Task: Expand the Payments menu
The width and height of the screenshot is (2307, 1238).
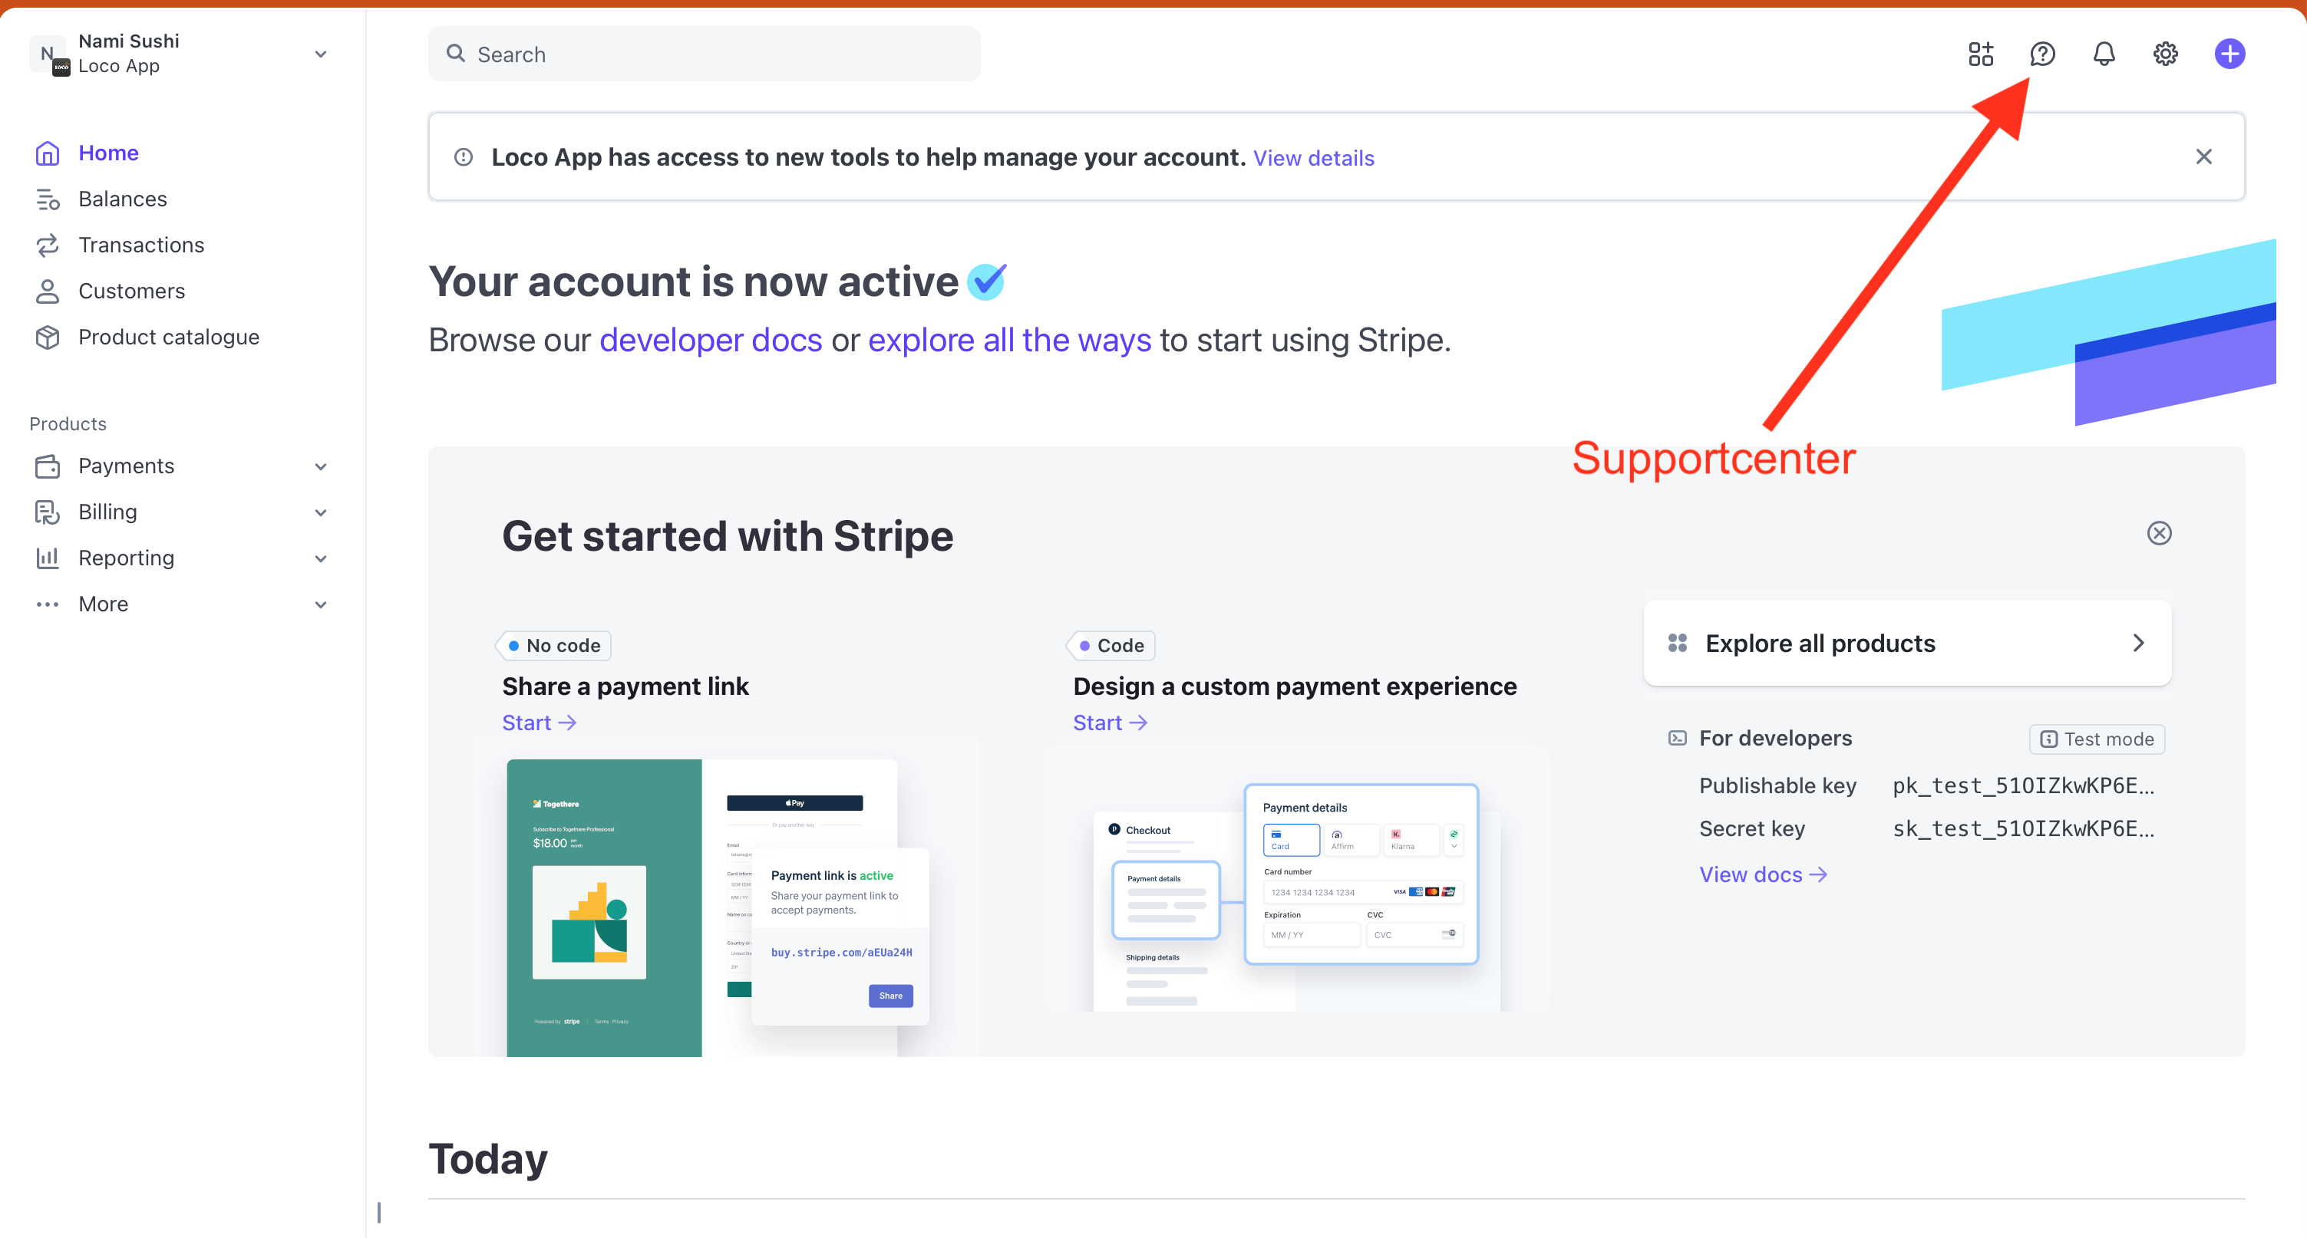Action: pyautogui.click(x=179, y=466)
